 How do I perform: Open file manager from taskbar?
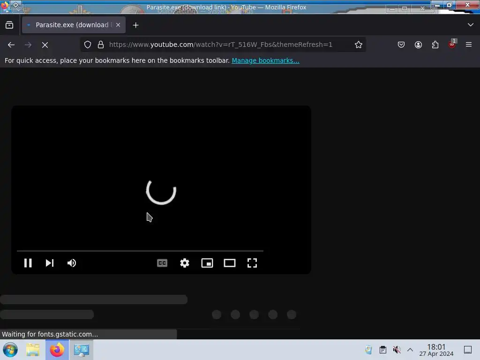33,350
